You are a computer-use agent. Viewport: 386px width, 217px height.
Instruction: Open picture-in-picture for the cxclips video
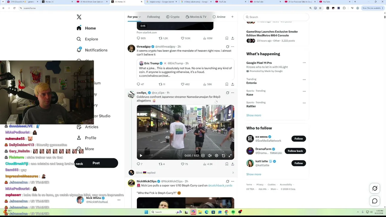point(223,156)
